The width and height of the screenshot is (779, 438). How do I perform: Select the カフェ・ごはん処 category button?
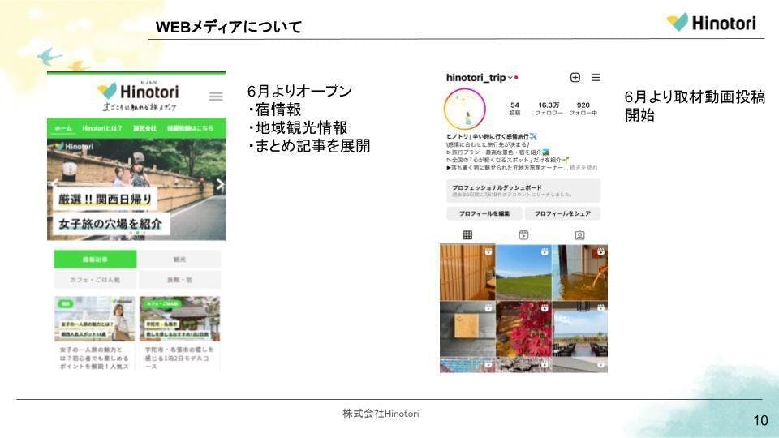[95, 280]
